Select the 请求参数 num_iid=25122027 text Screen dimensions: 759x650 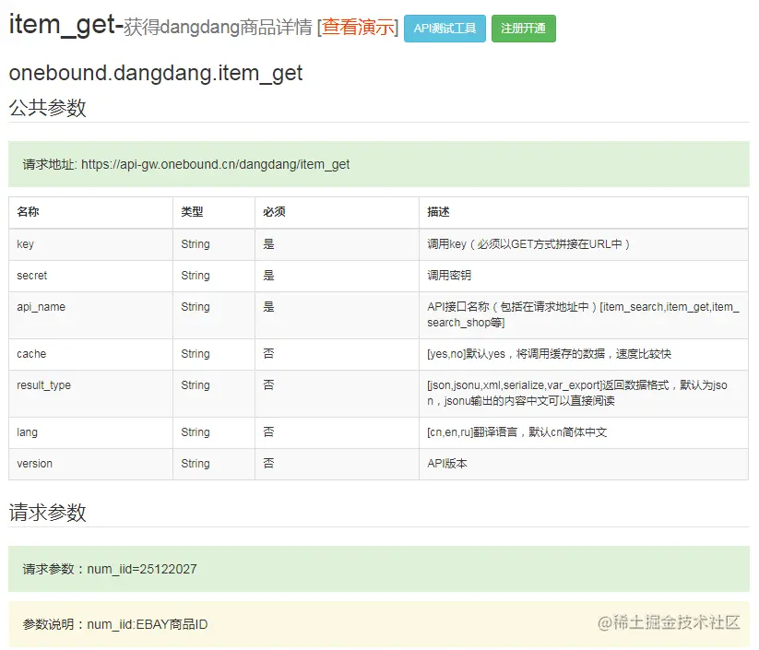(110, 570)
